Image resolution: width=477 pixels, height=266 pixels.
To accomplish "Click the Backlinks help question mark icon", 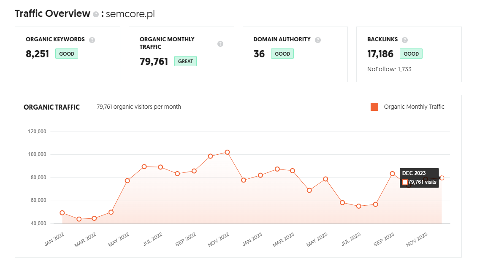I will (x=404, y=40).
